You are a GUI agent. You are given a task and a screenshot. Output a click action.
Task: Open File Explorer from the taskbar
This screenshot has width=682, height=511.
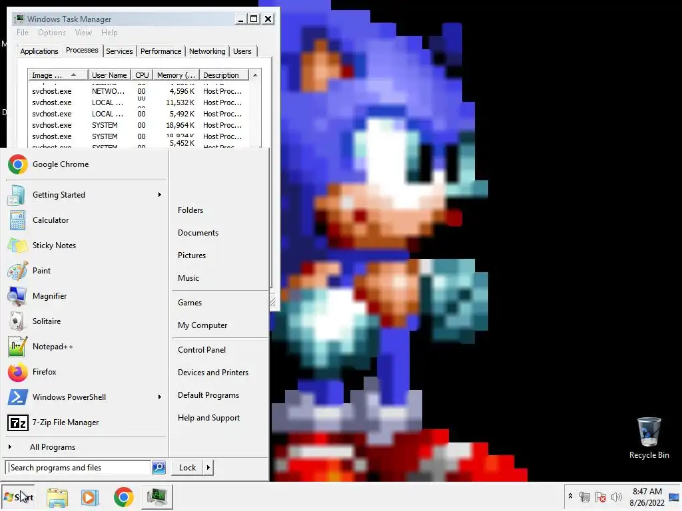pyautogui.click(x=57, y=497)
